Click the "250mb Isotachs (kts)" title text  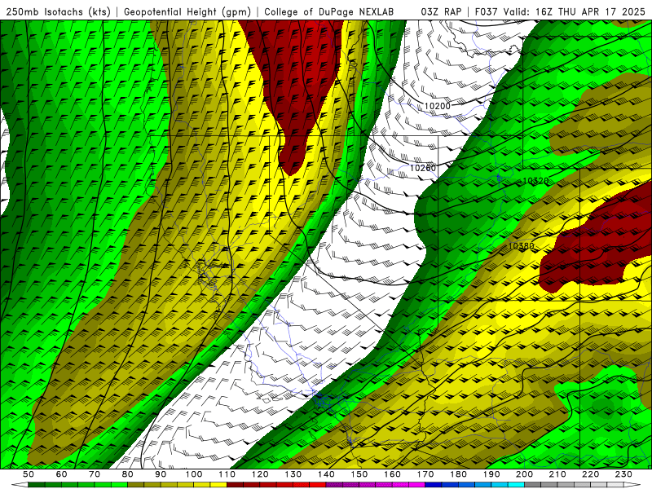(x=58, y=11)
